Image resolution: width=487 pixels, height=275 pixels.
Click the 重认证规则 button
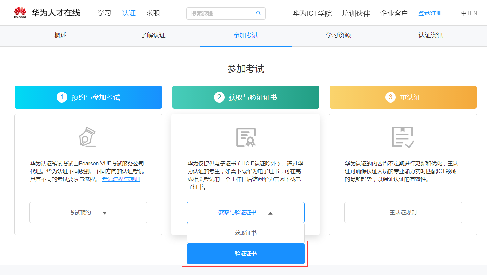[x=403, y=212]
